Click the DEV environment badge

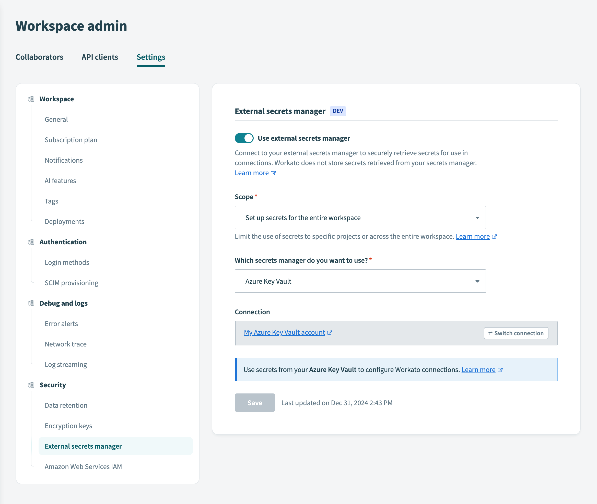pos(338,111)
